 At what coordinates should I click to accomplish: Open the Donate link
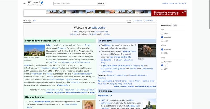[x=165, y=3]
